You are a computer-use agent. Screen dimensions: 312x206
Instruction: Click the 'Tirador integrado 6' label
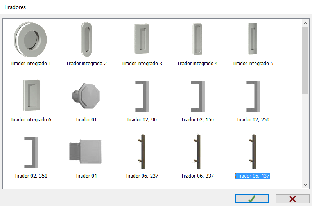coord(31,120)
